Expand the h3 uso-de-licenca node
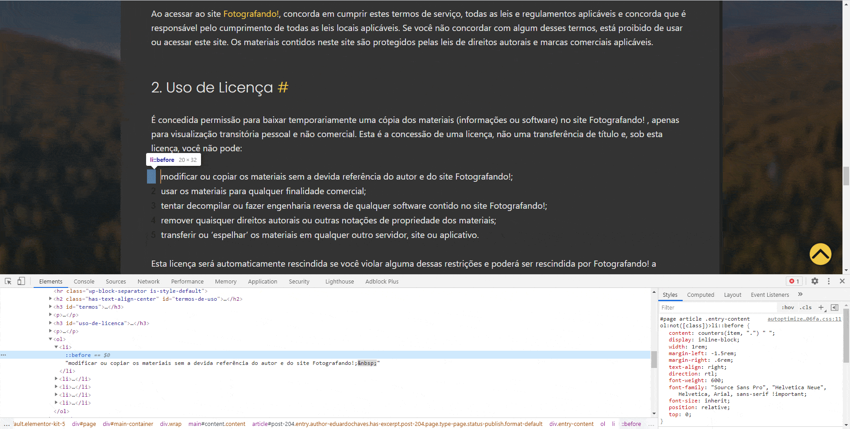The width and height of the screenshot is (850, 429). [50, 323]
